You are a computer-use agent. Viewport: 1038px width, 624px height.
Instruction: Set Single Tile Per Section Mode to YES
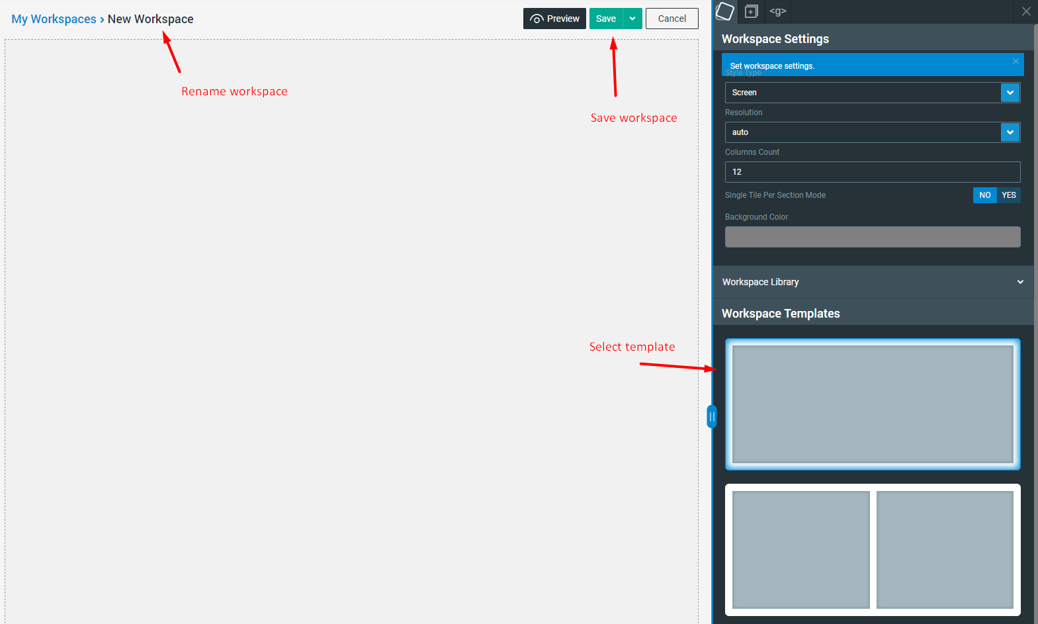pos(1009,195)
